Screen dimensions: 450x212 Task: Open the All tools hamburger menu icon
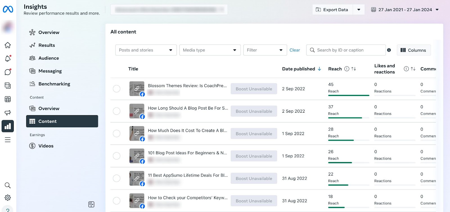[8, 140]
